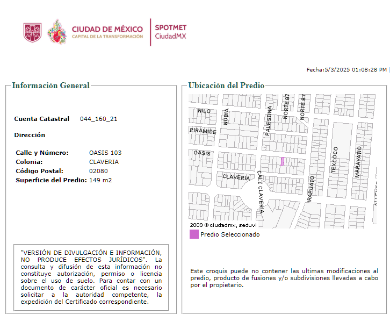Viewport: 390px width, 314px height.
Task: Click the Colonia label
Action: point(29,162)
